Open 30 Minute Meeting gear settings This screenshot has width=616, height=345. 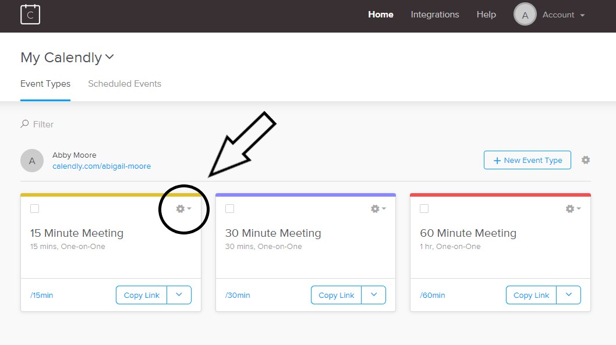pos(378,209)
